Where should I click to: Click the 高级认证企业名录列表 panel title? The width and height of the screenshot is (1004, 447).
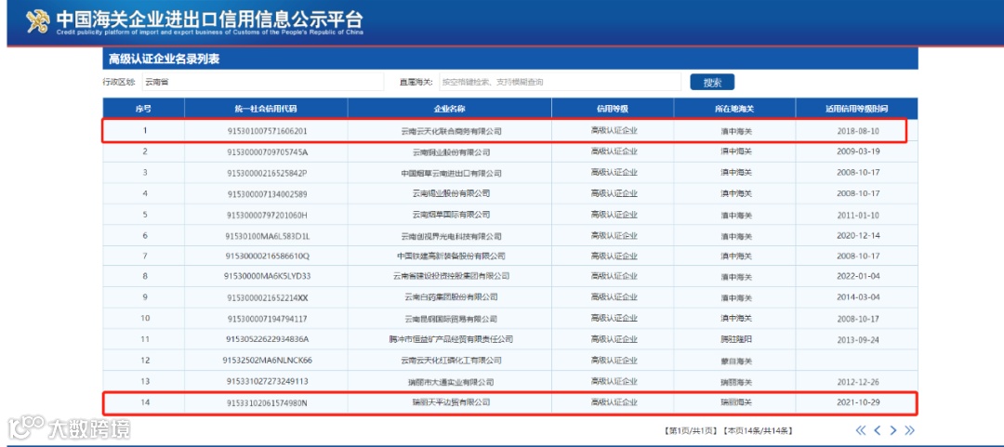click(165, 59)
